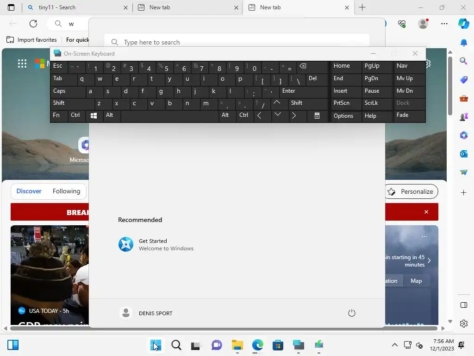Open the Tools briefcase icon in sidebar
The image size is (474, 356).
point(463,98)
